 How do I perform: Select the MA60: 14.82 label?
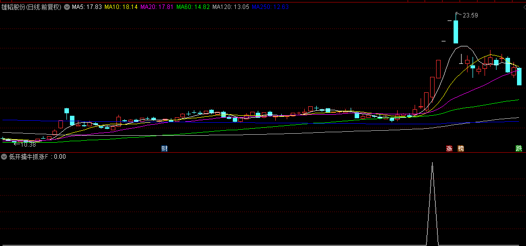pos(193,6)
